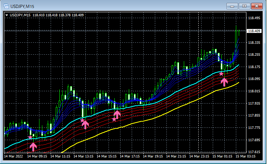Click the 118.095 price scale label
This screenshot has width=267, height=164.
[x=254, y=79]
